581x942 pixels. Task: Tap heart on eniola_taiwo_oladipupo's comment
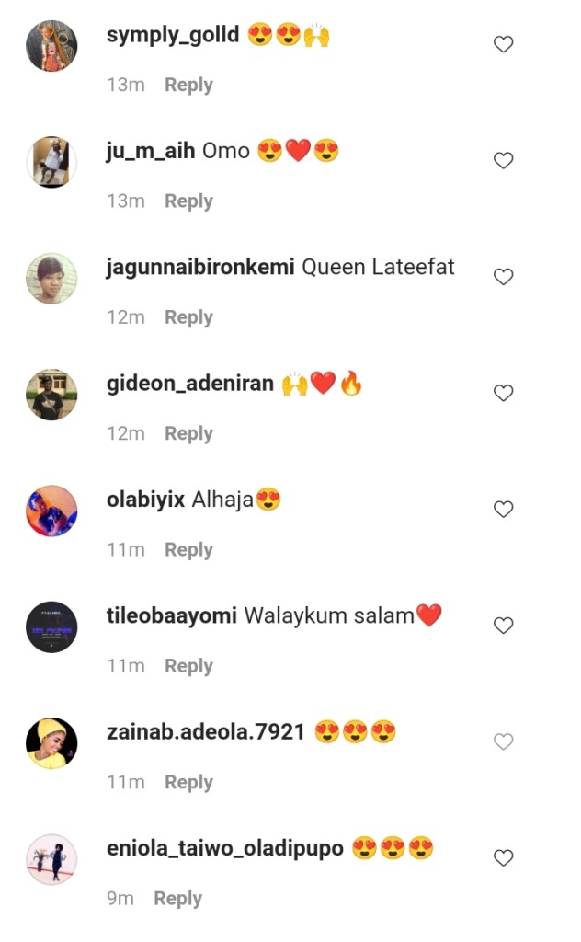point(503,858)
